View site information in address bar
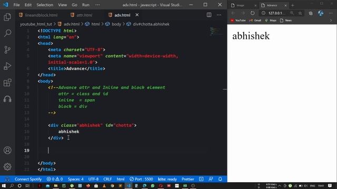The image size is (337, 189). (x=263, y=13)
